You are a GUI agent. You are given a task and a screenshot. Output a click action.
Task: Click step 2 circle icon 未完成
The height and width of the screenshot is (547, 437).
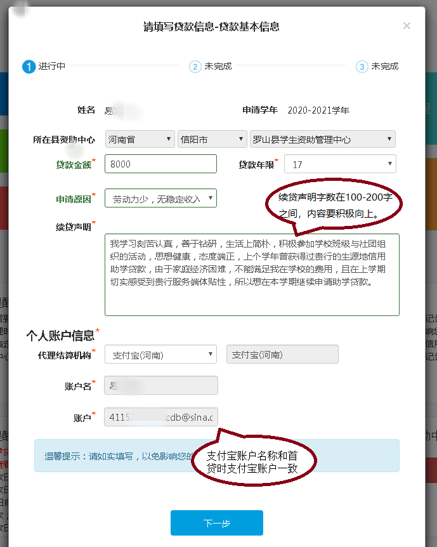click(x=195, y=67)
